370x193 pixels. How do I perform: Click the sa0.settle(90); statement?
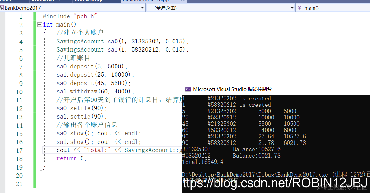82,108
